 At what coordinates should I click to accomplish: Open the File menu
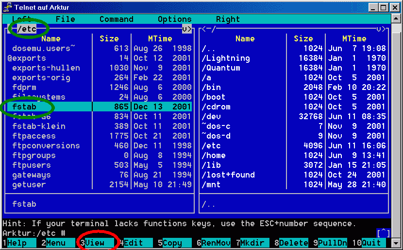[x=65, y=19]
